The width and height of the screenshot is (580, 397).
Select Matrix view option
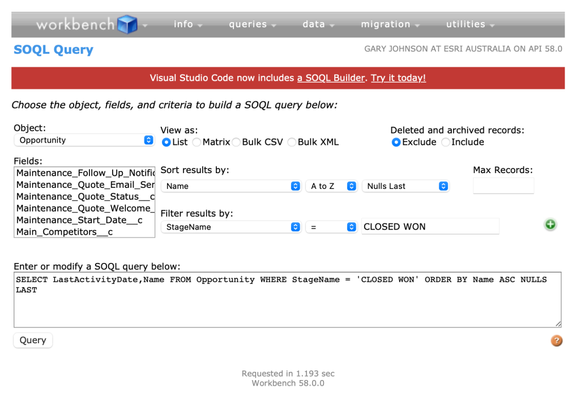197,143
